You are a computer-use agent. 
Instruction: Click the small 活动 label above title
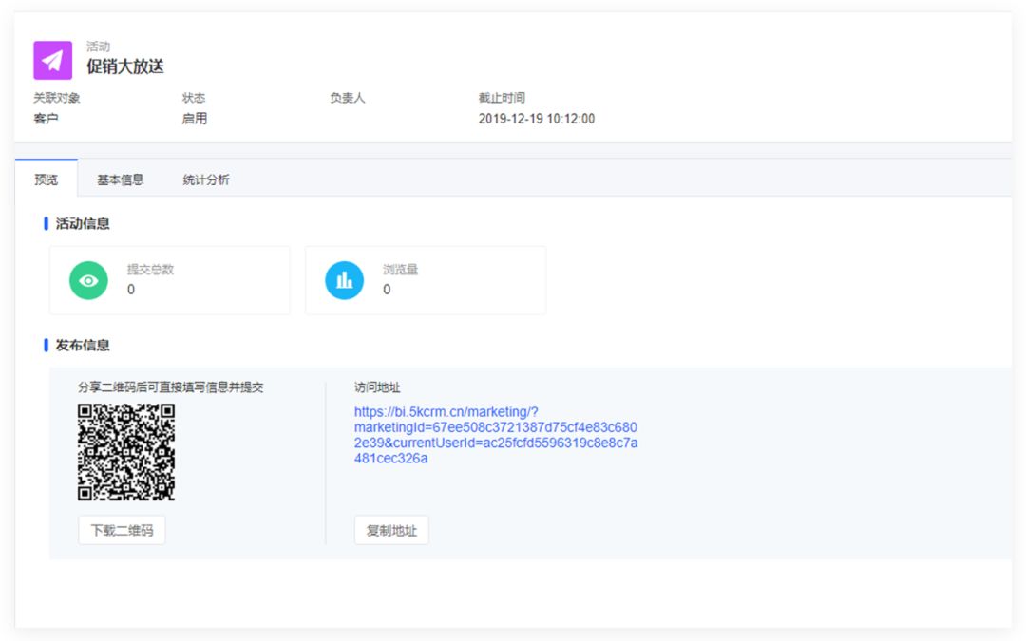coord(98,47)
